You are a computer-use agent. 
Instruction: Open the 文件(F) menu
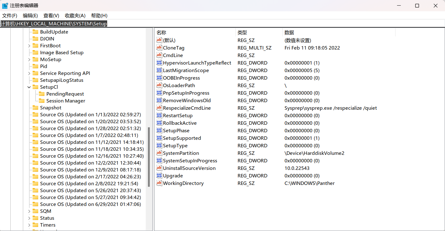[10, 16]
